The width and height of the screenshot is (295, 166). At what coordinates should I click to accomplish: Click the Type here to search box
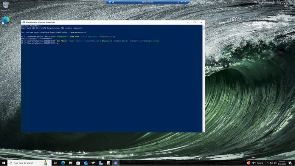tap(26, 163)
